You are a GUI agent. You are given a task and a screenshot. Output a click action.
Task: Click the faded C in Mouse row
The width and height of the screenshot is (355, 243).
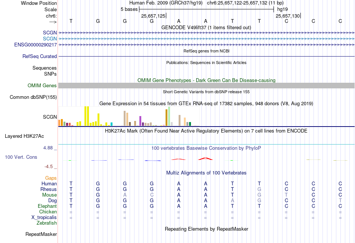(x=152, y=195)
